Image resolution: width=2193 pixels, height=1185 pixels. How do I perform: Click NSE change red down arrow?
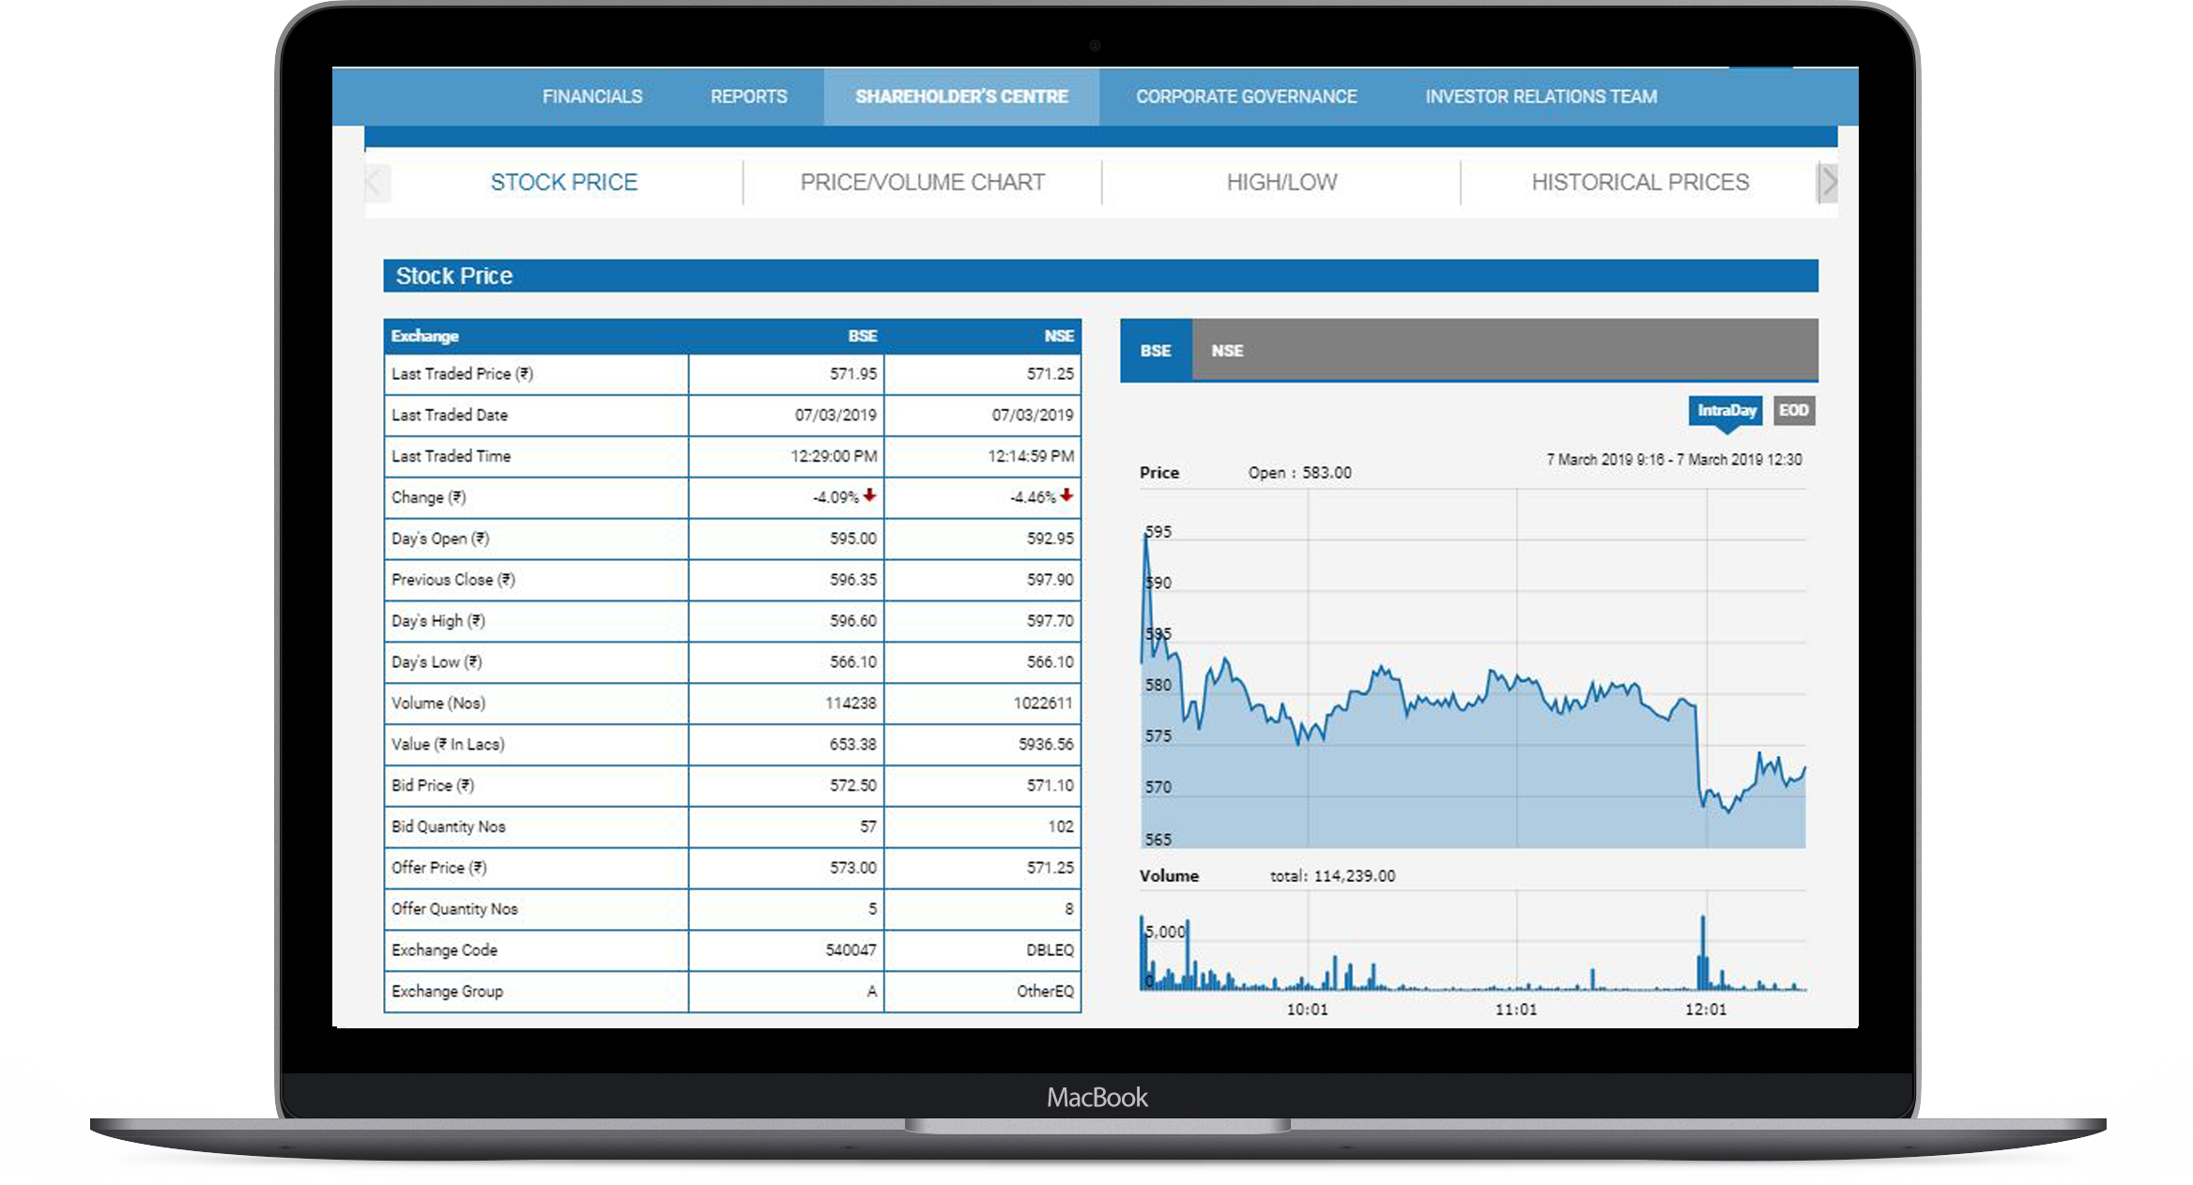(1066, 495)
